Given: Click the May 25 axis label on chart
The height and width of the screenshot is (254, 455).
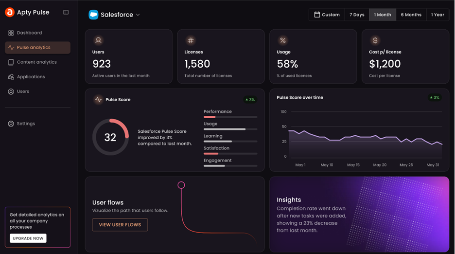Looking at the screenshot, I should (406, 165).
